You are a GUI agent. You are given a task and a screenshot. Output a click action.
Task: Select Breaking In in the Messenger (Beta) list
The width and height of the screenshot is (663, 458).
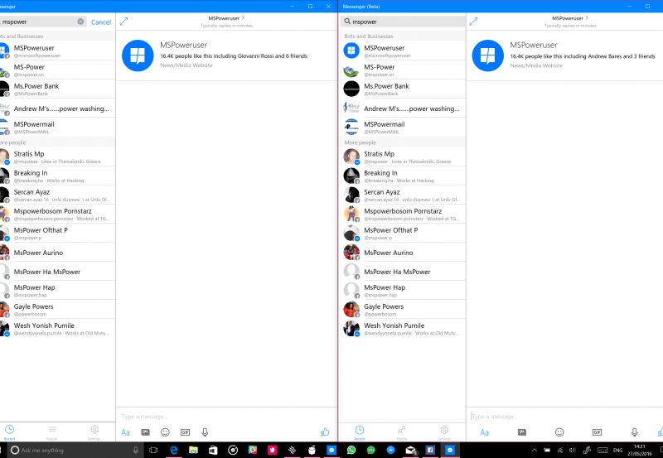(x=402, y=176)
